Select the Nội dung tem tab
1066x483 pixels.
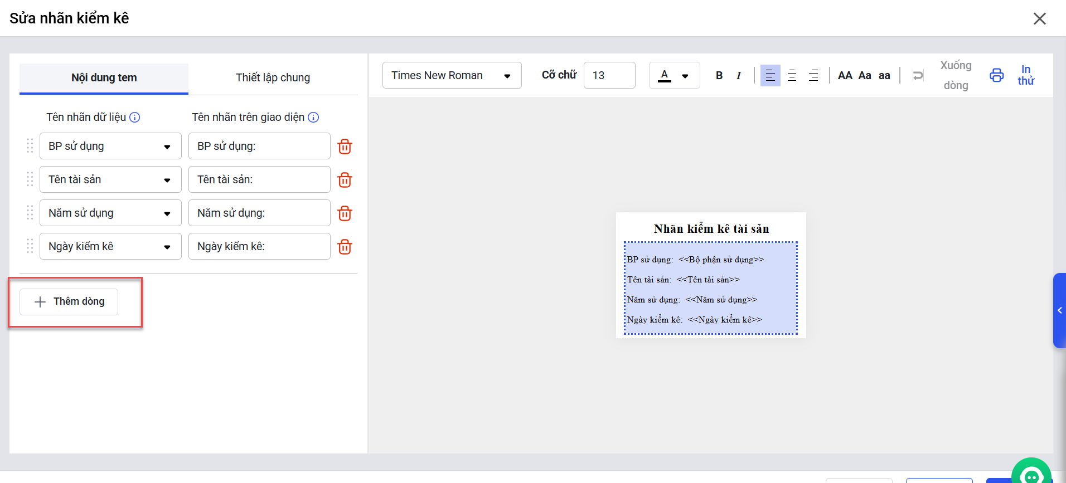(104, 78)
